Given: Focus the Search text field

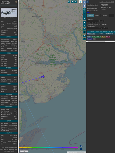Looking at the screenshot, I should tap(93, 21).
